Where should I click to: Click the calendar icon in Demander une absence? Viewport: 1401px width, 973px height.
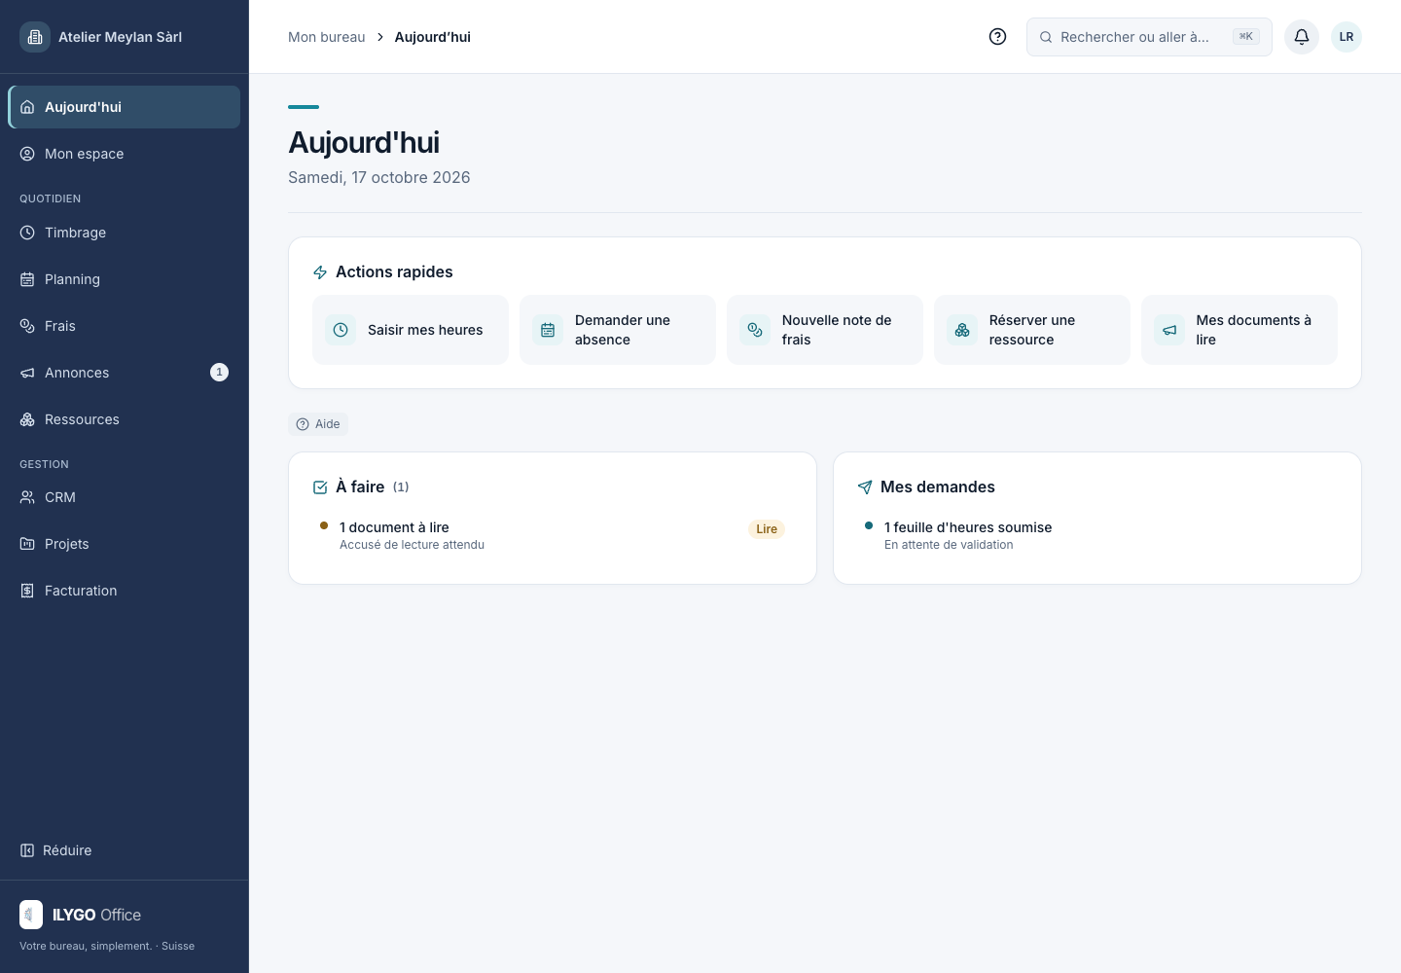point(548,330)
